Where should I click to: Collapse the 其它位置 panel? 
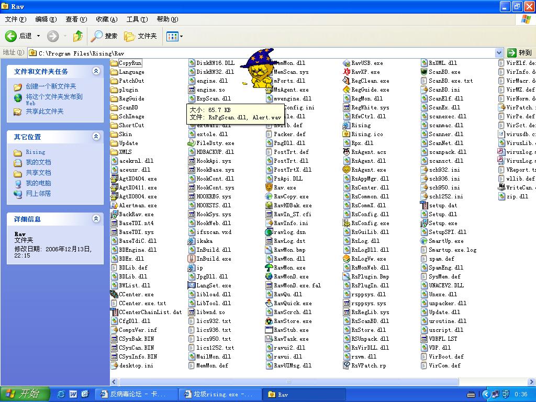click(x=96, y=137)
